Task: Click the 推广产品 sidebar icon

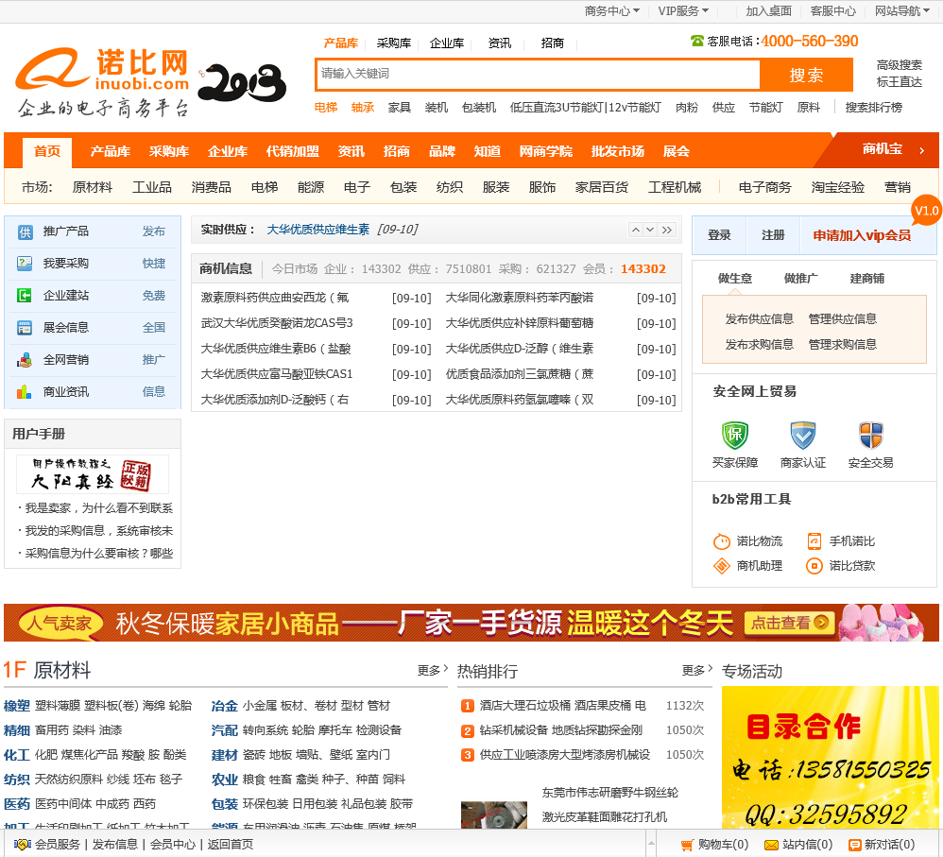Action: [x=26, y=231]
